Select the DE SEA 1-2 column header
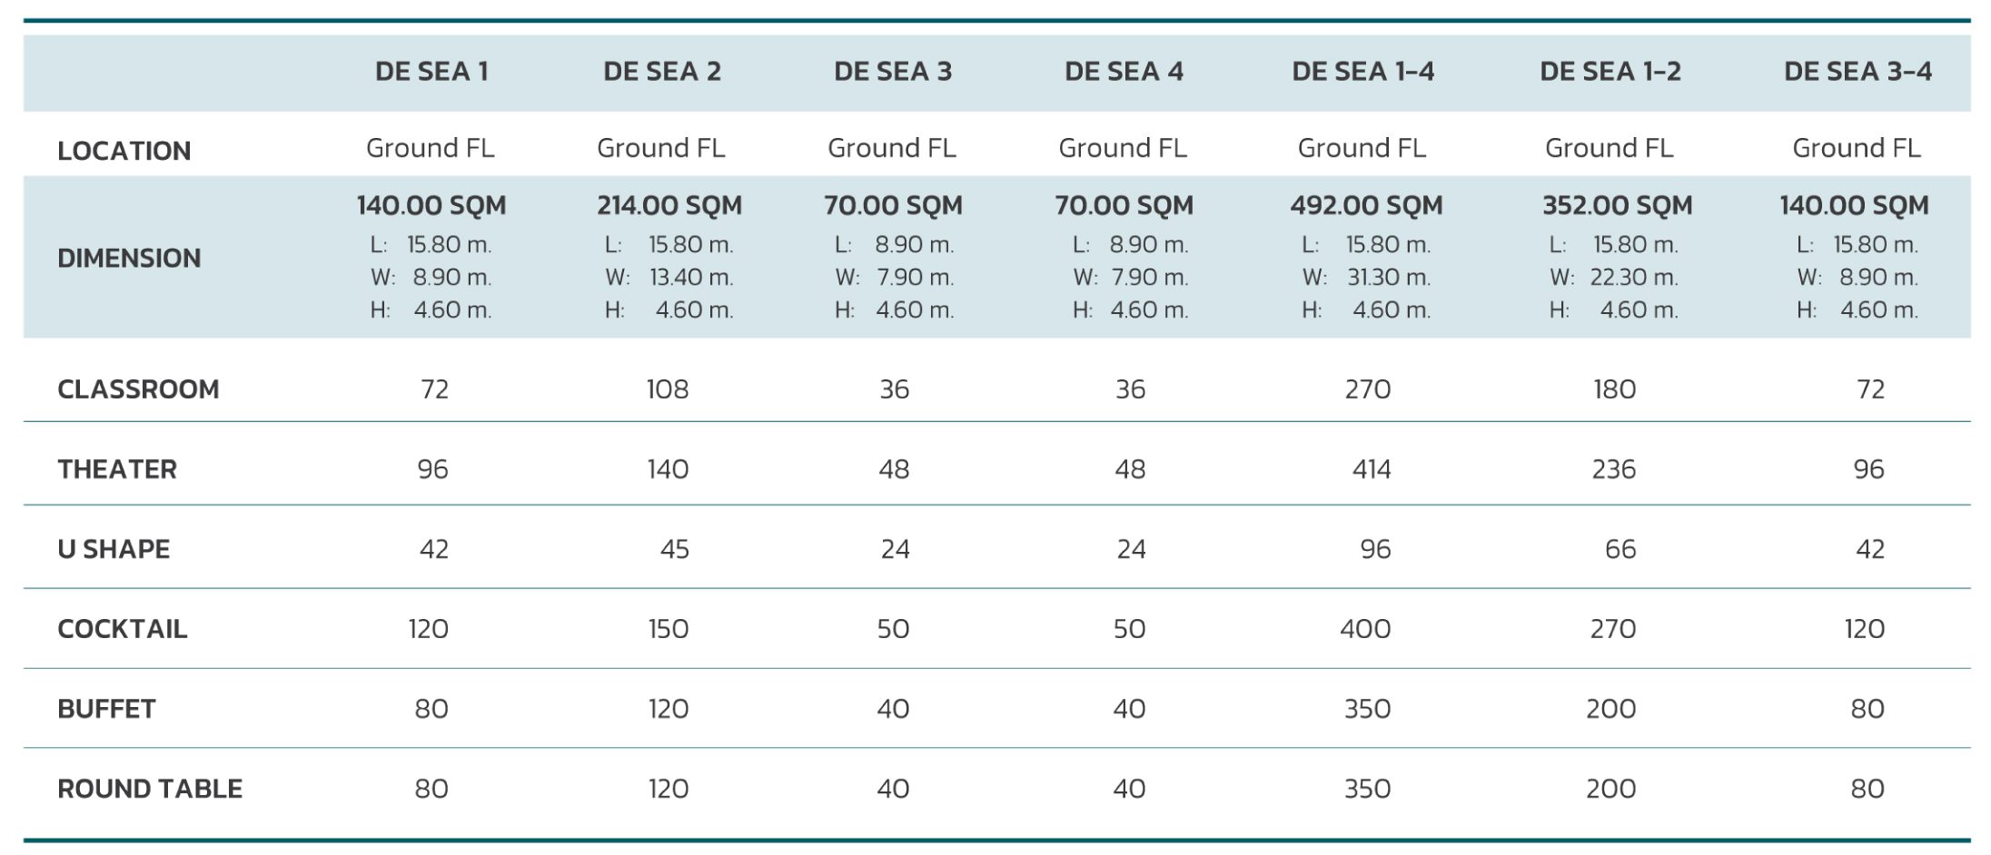Screen dimensions: 1991x855 point(1610,72)
